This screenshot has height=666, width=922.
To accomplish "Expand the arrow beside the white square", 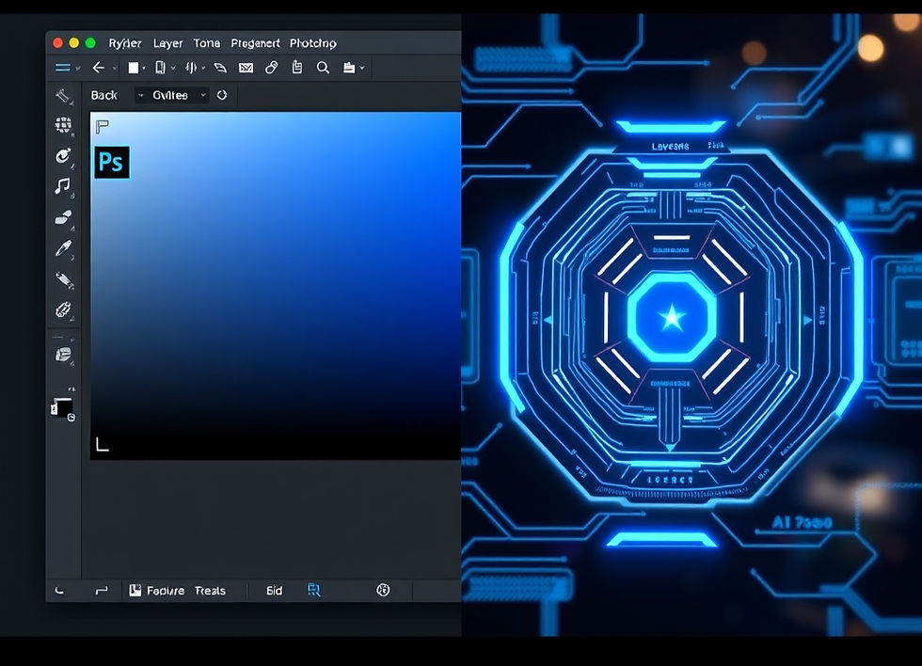I will (144, 68).
